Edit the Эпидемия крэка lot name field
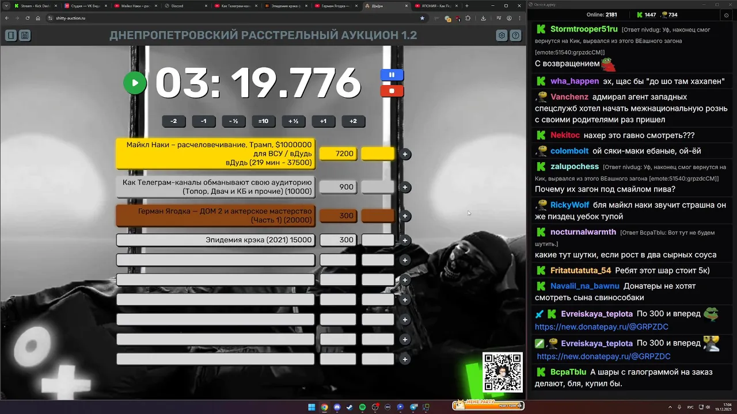This screenshot has width=737, height=414. tap(215, 240)
